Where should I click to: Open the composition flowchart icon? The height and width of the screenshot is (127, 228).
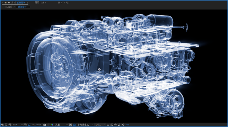[119, 125]
